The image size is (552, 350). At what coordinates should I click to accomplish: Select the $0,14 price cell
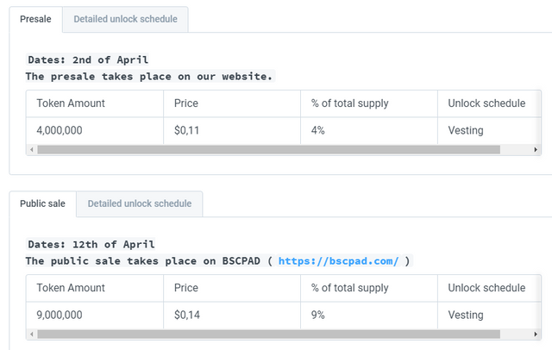186,316
